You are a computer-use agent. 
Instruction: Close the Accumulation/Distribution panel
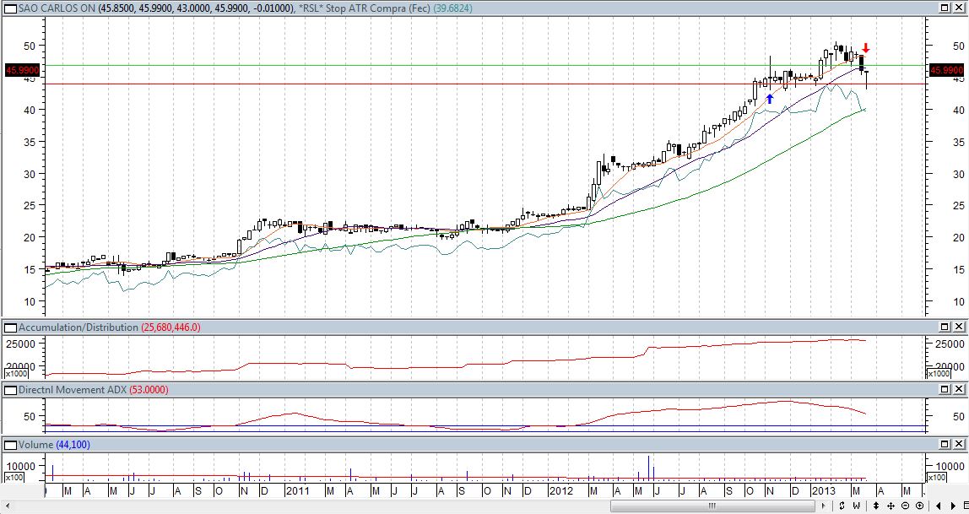[960, 327]
